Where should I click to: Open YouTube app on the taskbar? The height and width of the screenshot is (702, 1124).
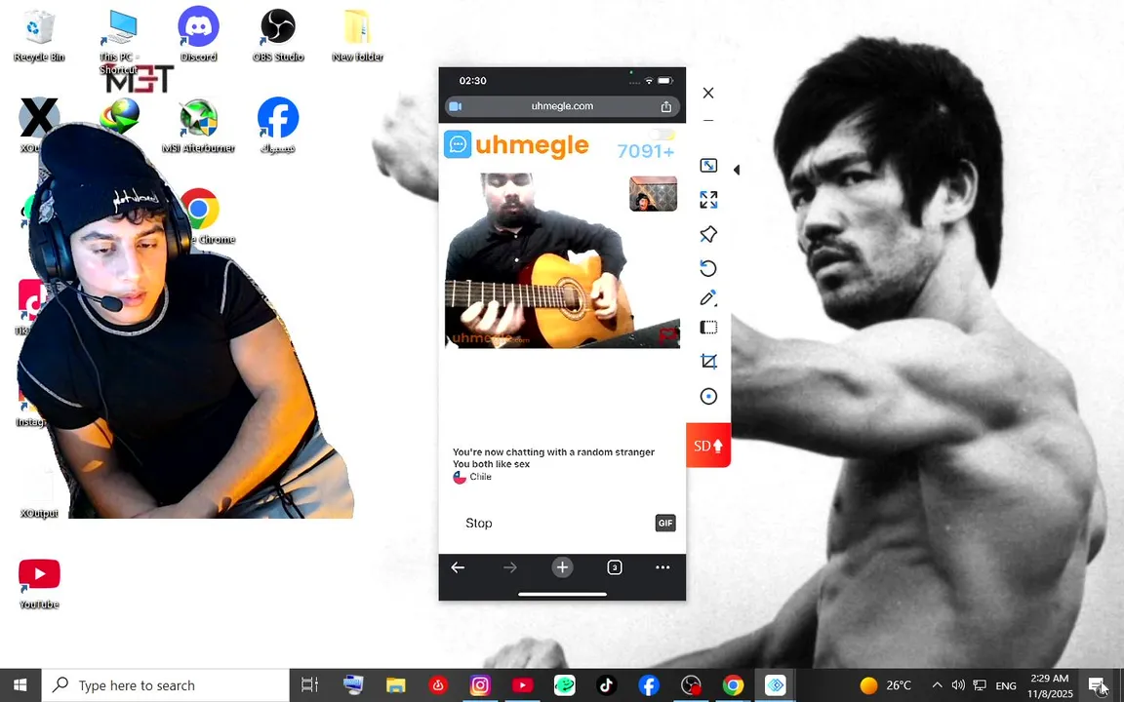click(523, 685)
